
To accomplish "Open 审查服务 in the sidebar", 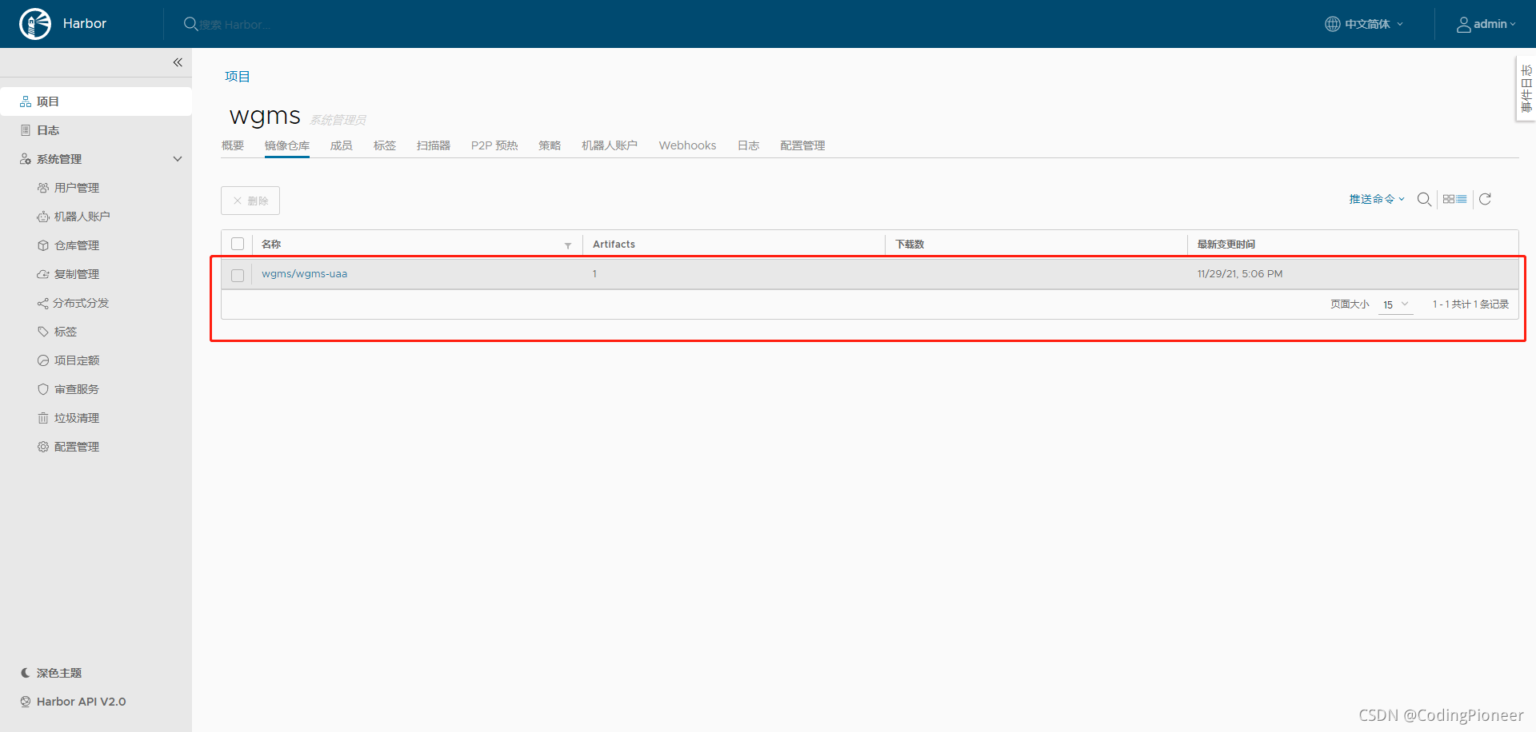I will pyautogui.click(x=77, y=389).
